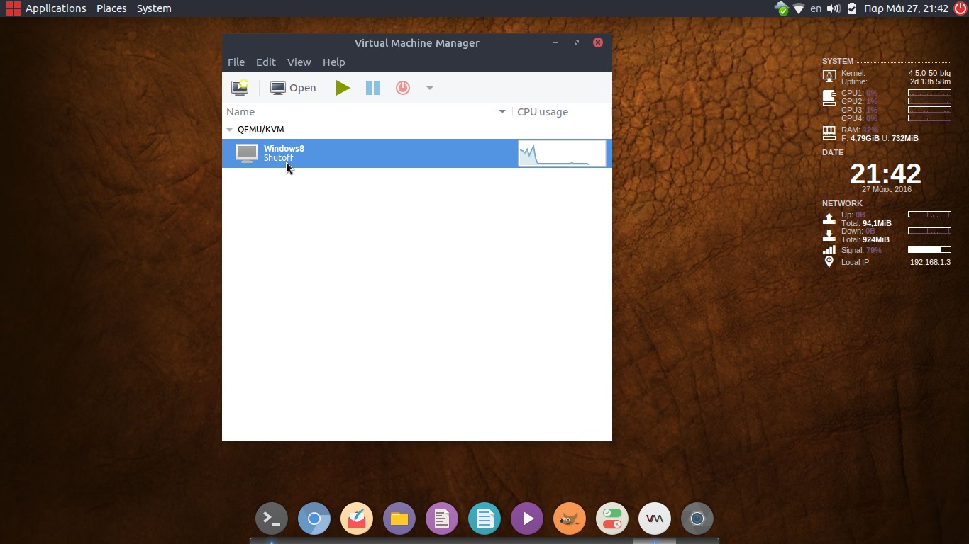Open the toggle switches settings dock icon
This screenshot has height=544, width=969.
(x=612, y=519)
